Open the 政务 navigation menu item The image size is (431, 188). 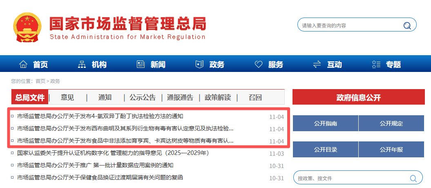pos(217,65)
